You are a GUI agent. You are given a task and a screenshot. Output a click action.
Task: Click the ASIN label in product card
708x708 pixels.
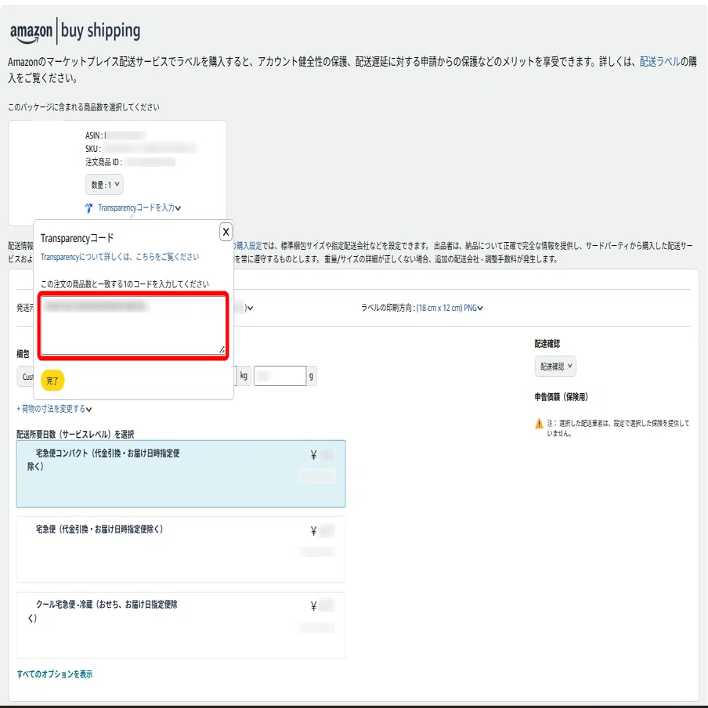point(93,135)
